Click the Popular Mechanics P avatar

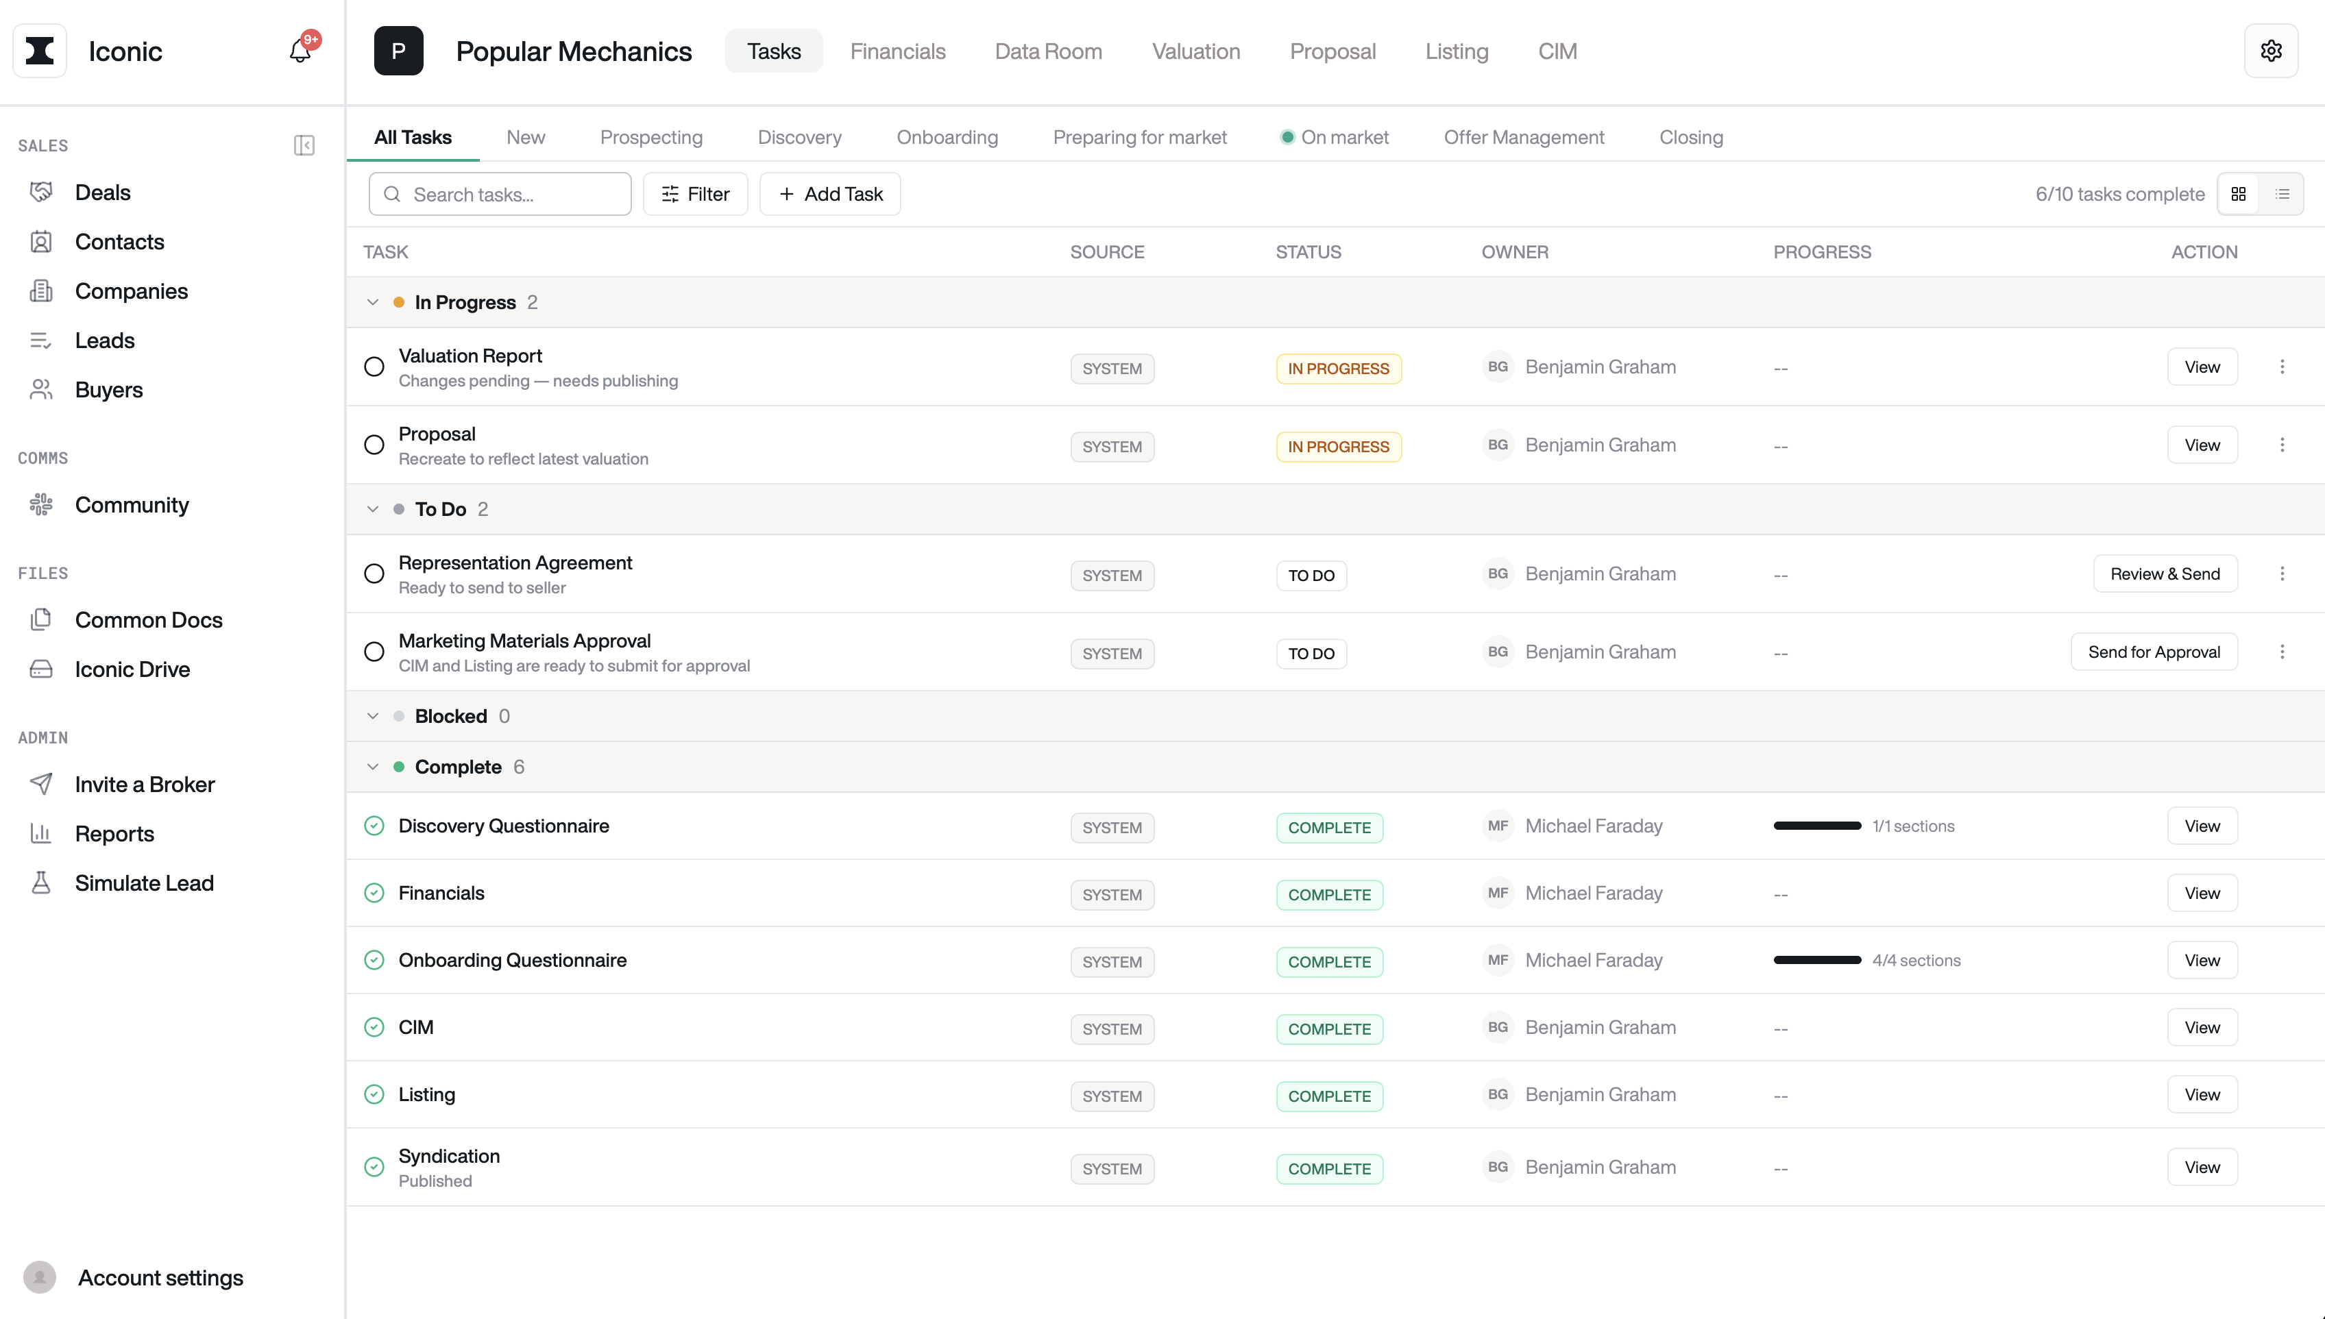tap(399, 51)
